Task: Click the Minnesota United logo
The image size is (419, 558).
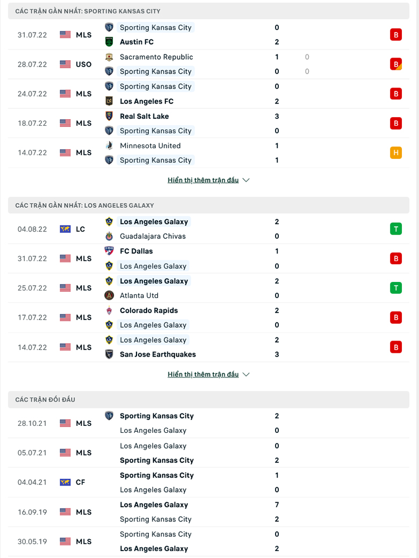Action: (x=109, y=146)
